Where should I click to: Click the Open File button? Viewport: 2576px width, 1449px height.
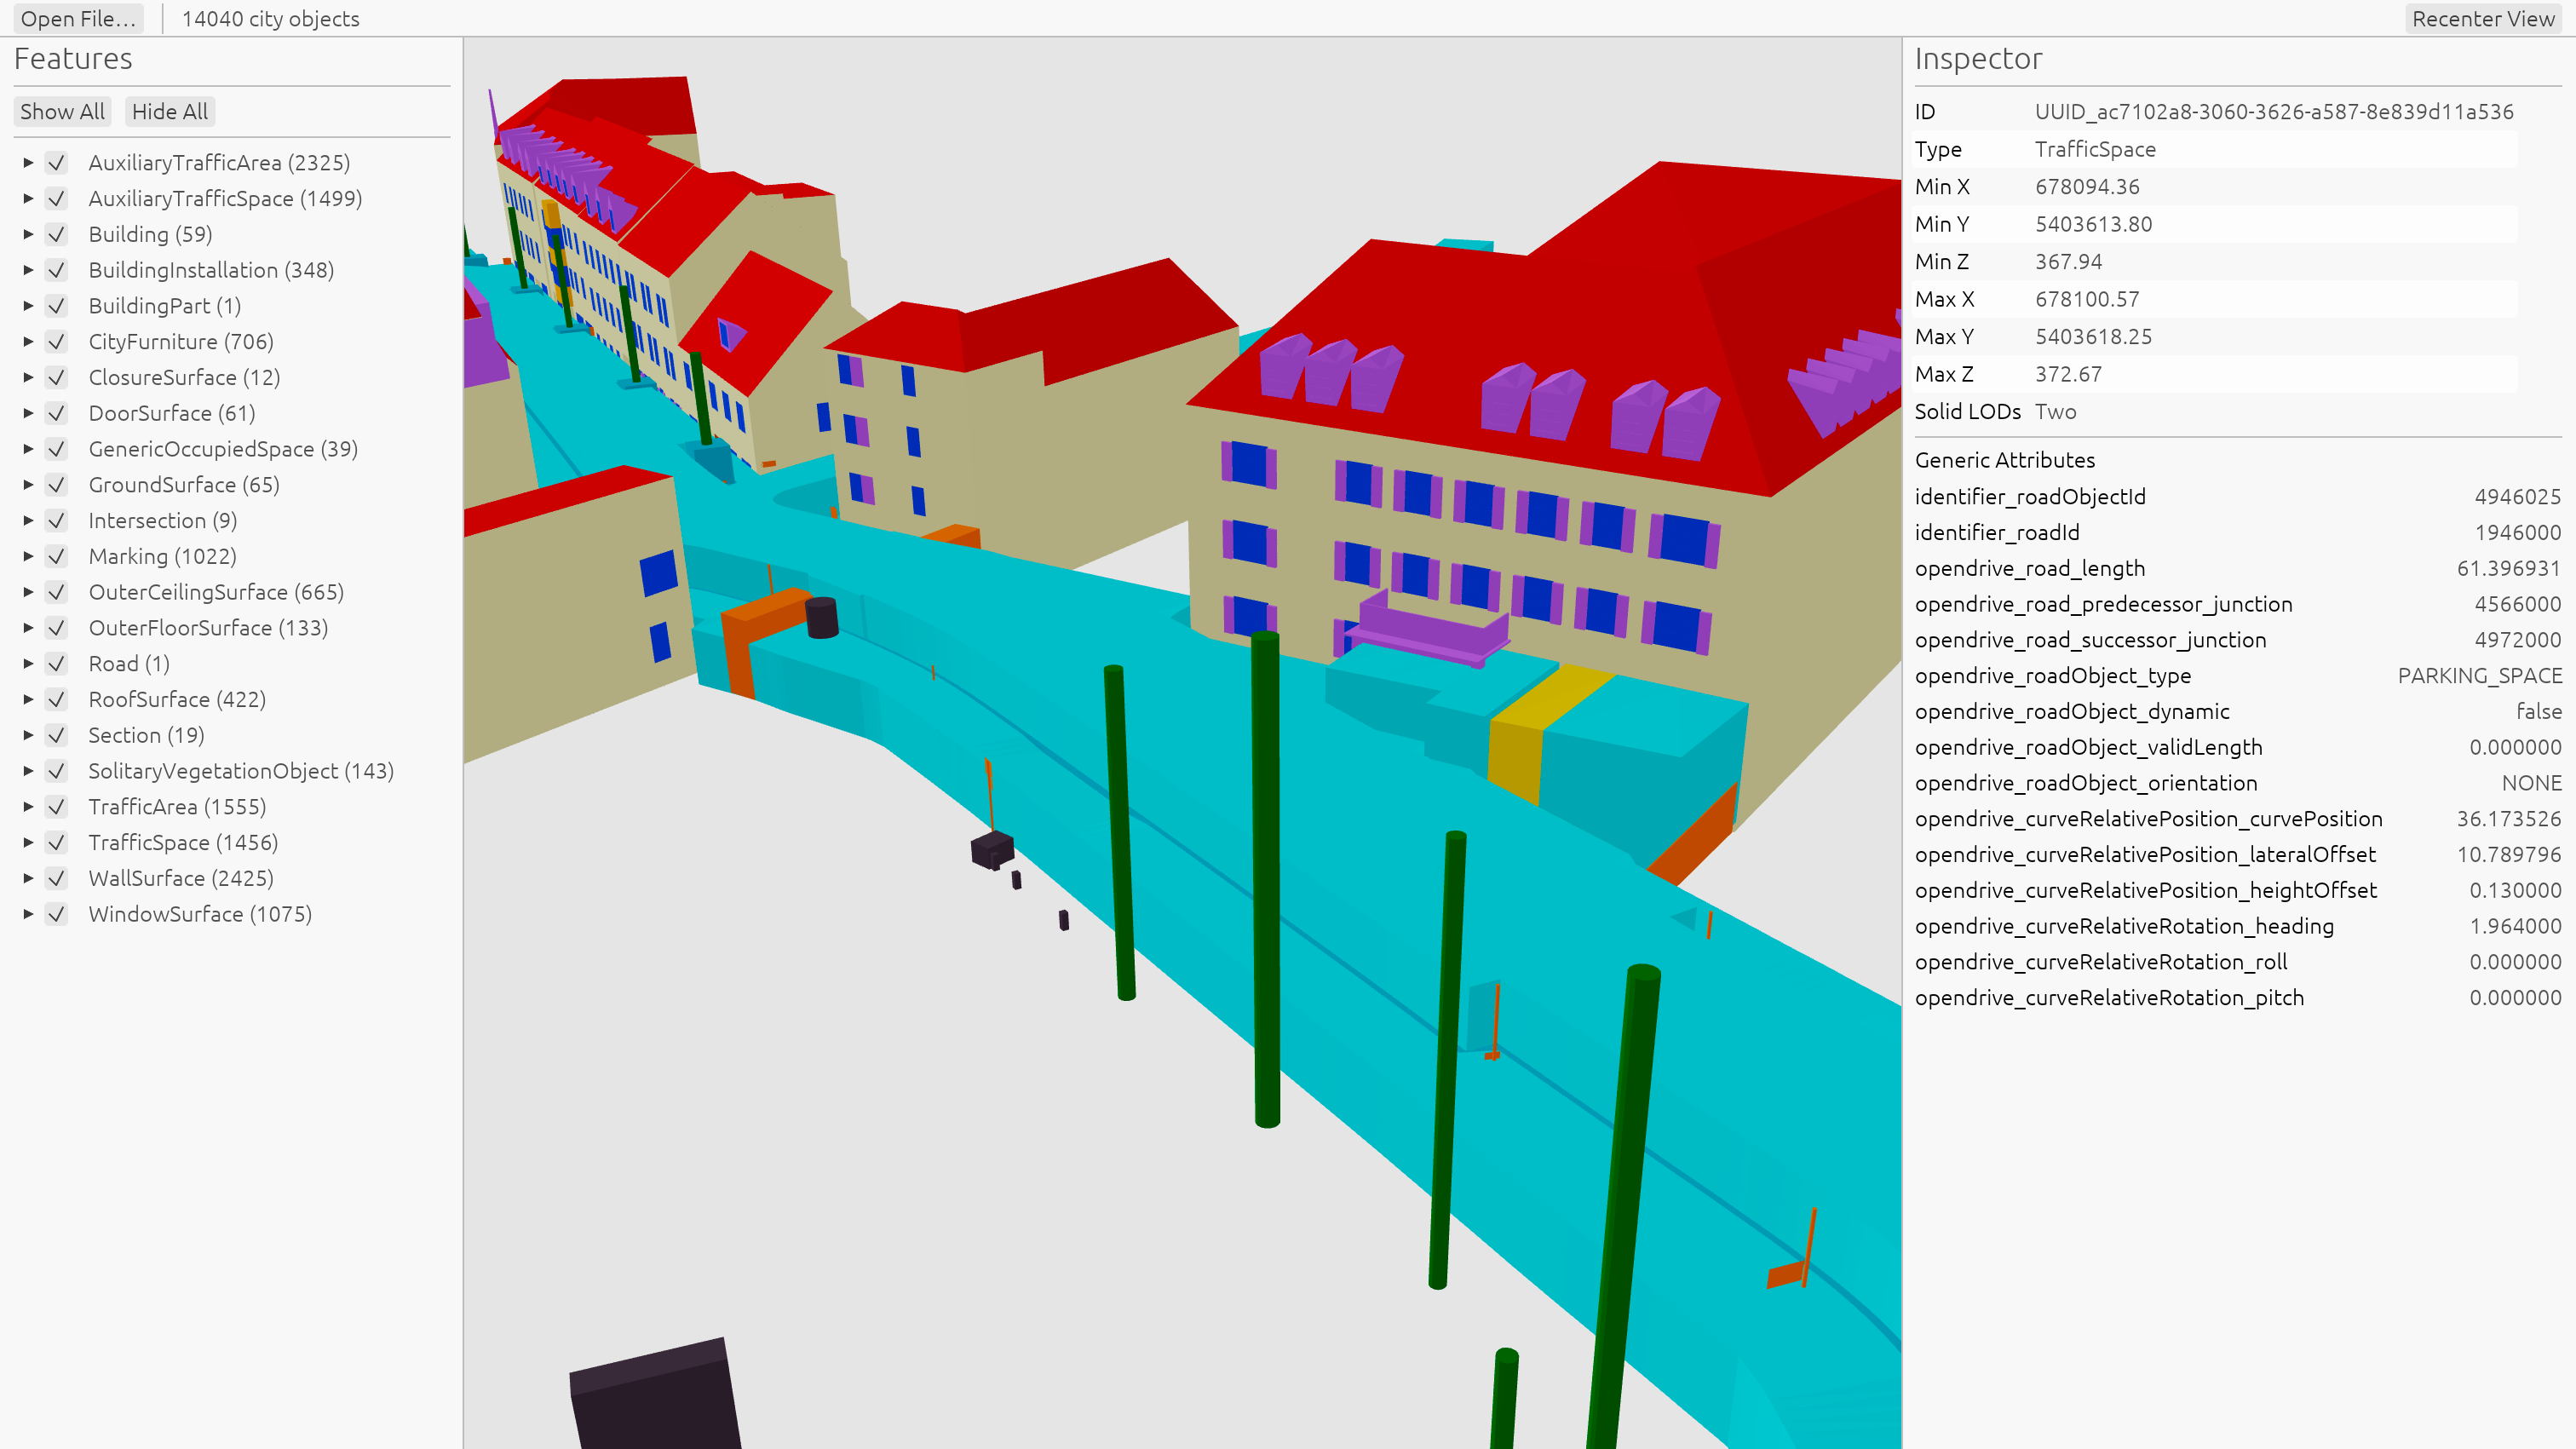(78, 19)
